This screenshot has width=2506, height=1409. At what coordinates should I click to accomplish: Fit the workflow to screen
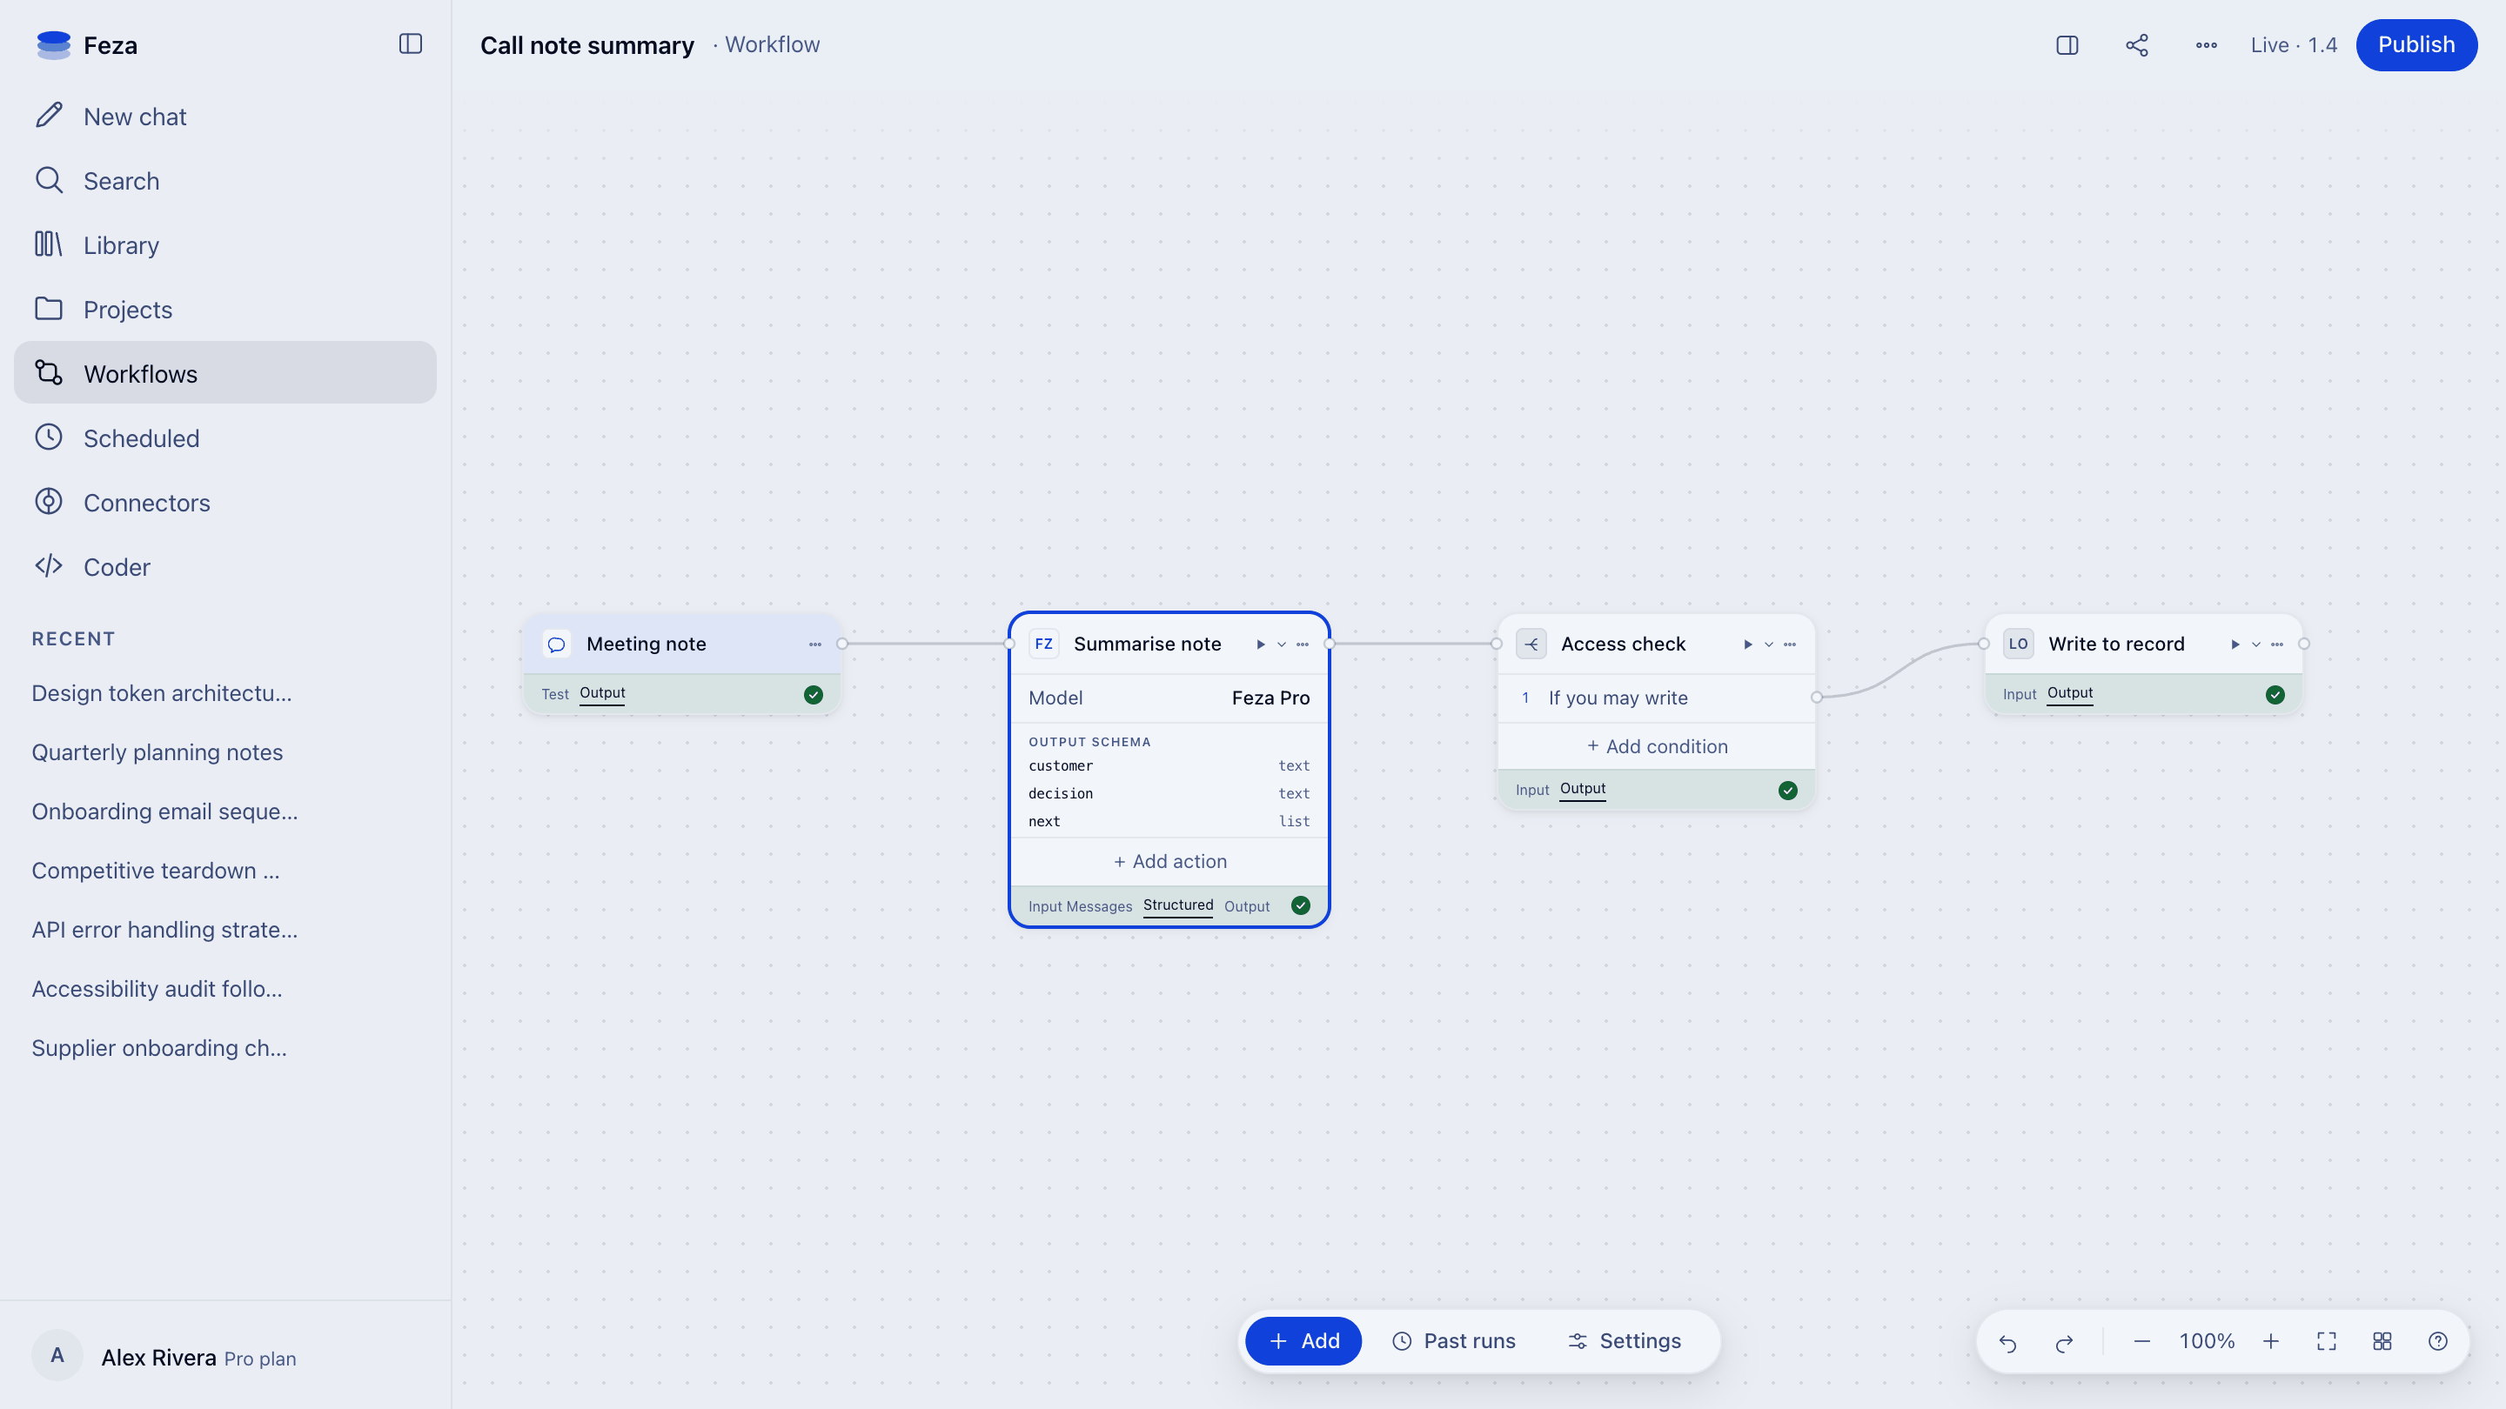point(2327,1341)
